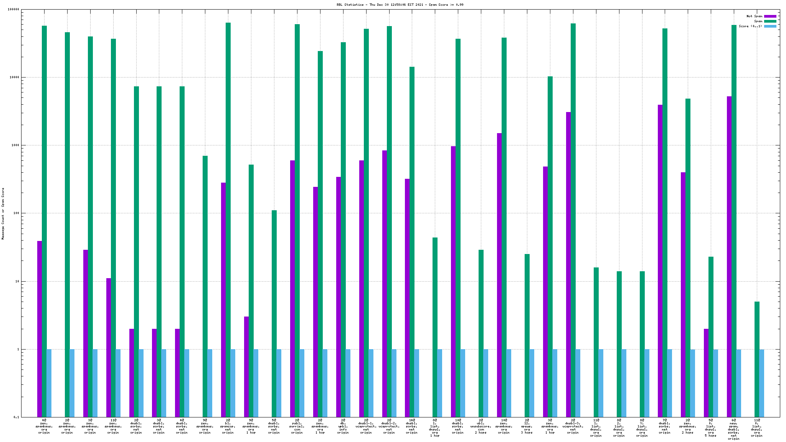Click the db.wpbl.info origin axis label
The width and height of the screenshot is (786, 442).
pyautogui.click(x=343, y=426)
